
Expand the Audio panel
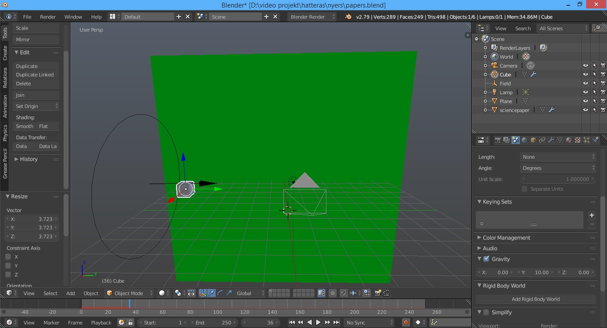(490, 248)
